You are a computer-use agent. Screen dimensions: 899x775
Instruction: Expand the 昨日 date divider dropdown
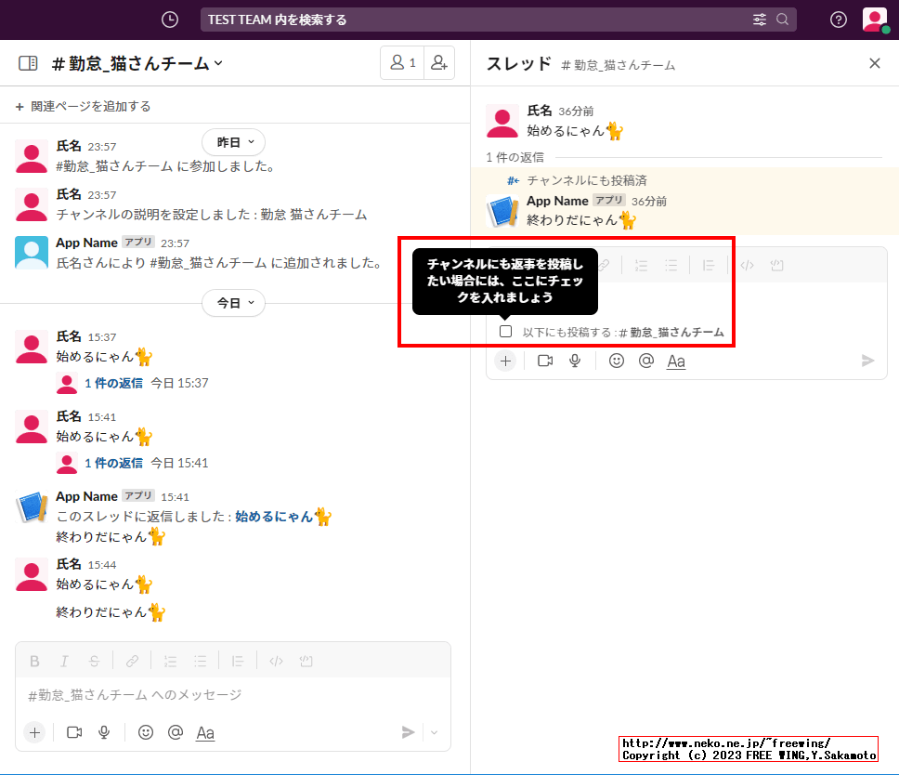[x=233, y=142]
